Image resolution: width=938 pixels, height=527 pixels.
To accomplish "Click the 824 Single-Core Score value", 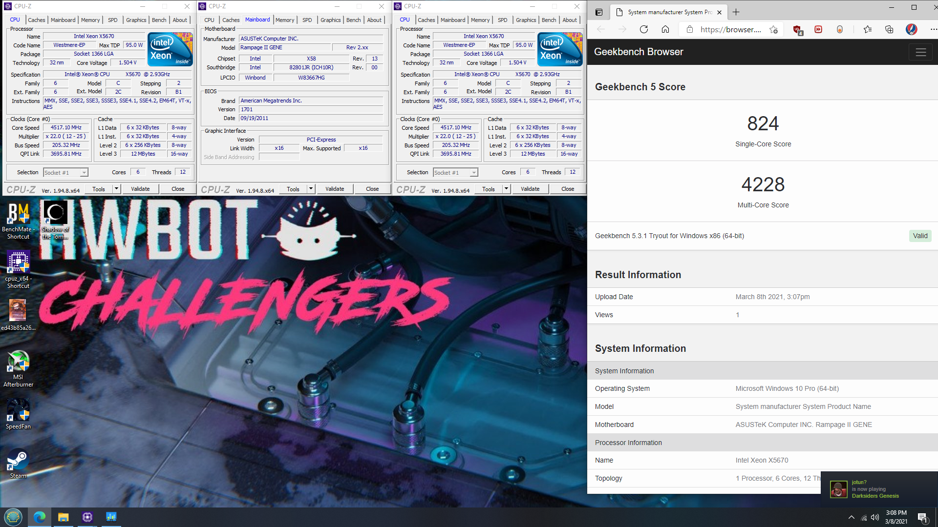I will [x=763, y=123].
